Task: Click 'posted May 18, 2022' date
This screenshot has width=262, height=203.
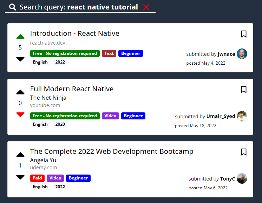Action: coord(196,126)
